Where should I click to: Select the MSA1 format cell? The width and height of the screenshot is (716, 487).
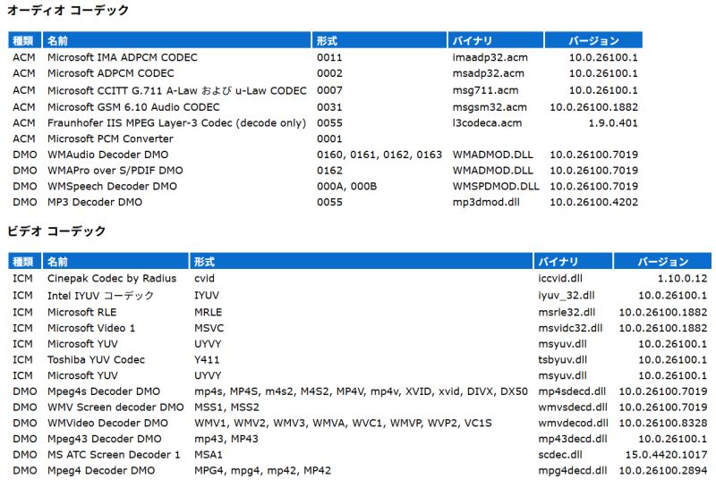tap(209, 455)
